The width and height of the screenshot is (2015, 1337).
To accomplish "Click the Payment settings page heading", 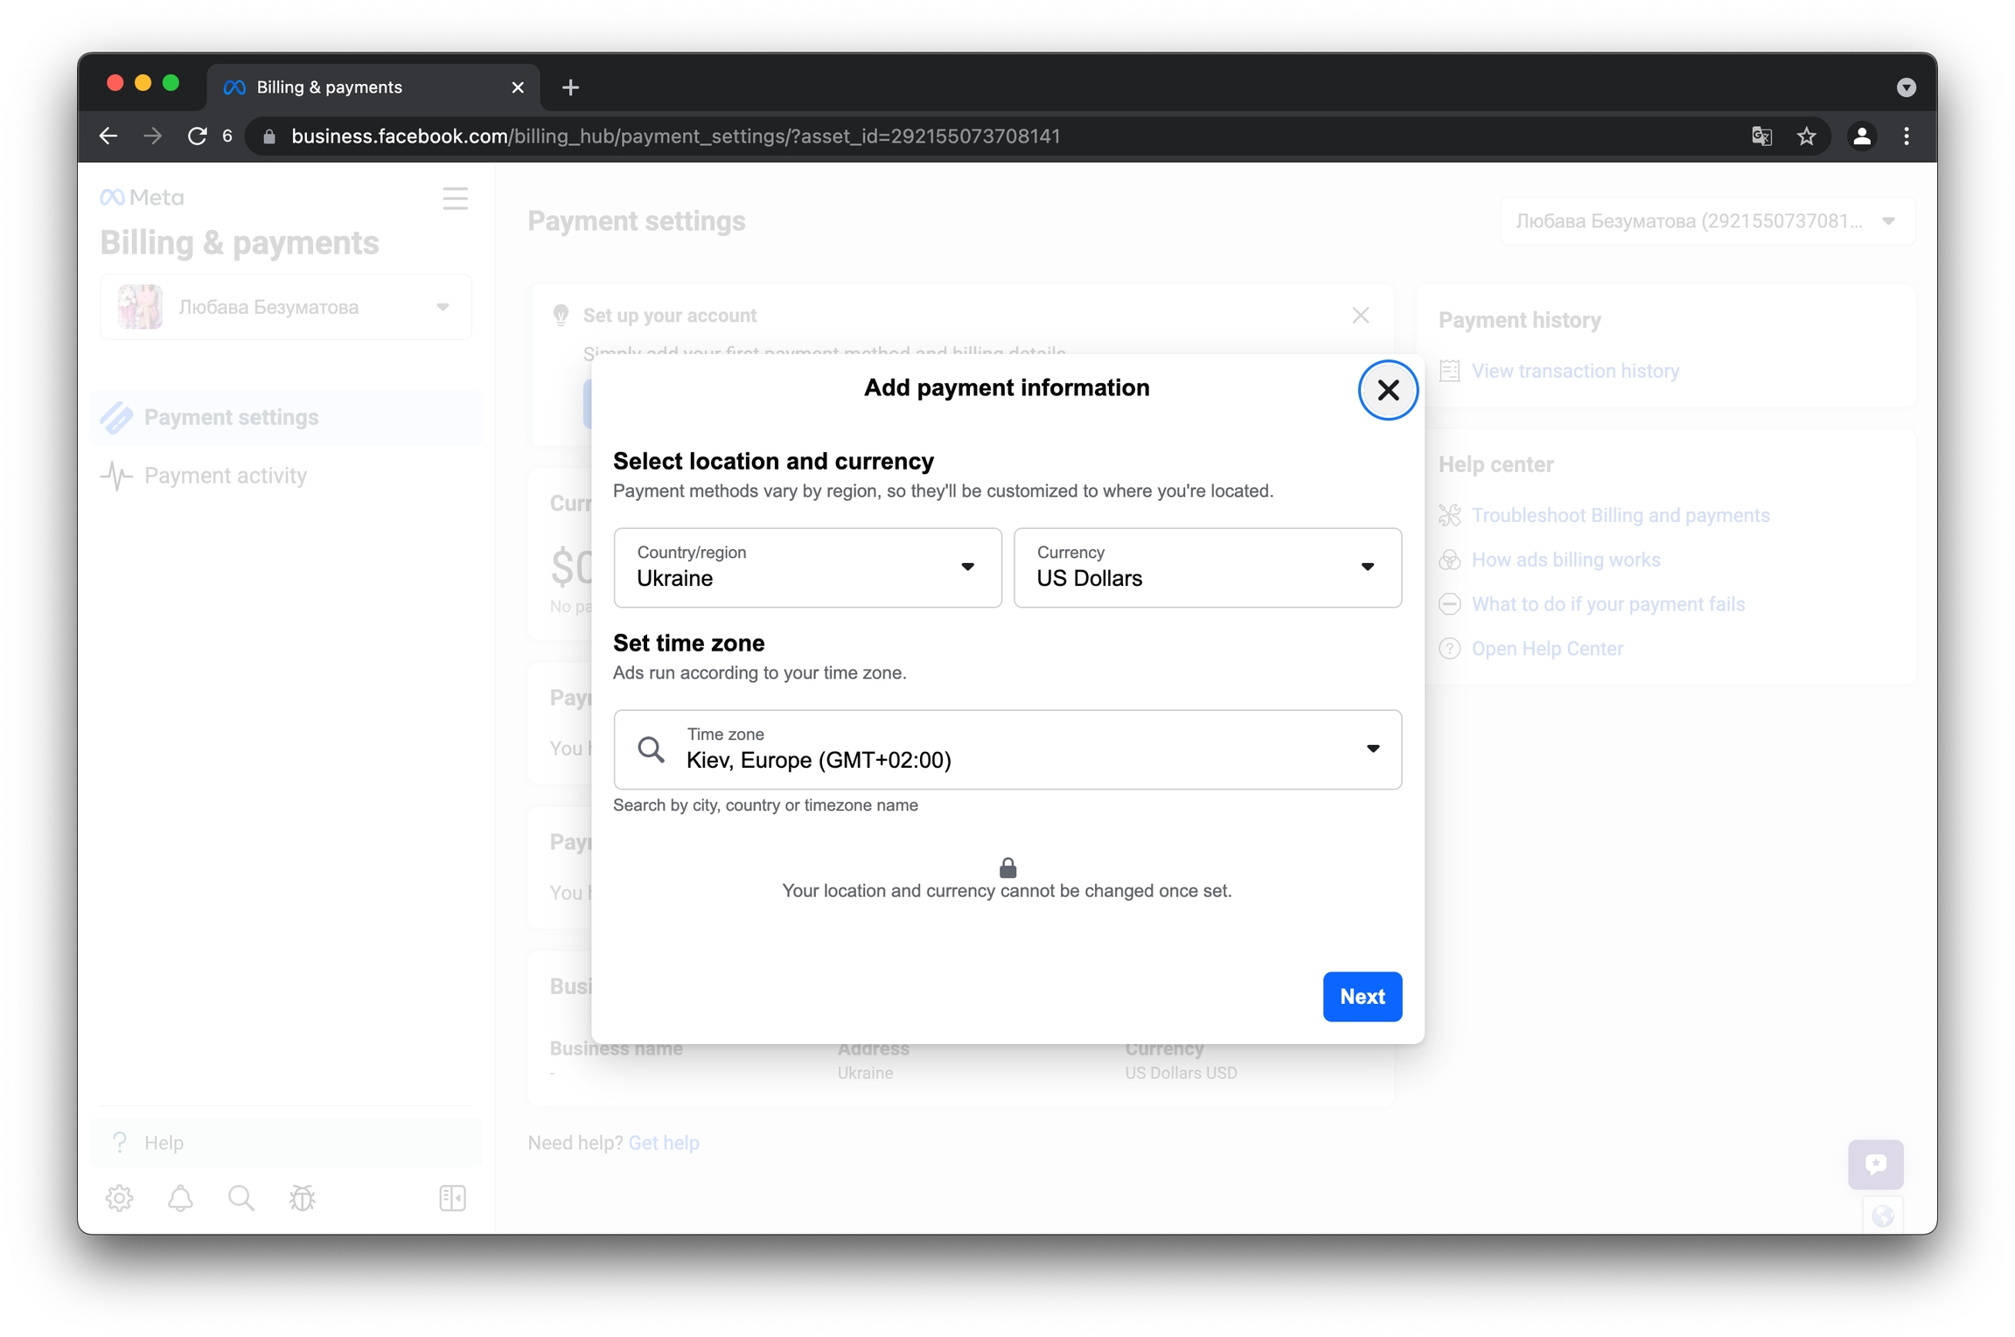I will (636, 221).
